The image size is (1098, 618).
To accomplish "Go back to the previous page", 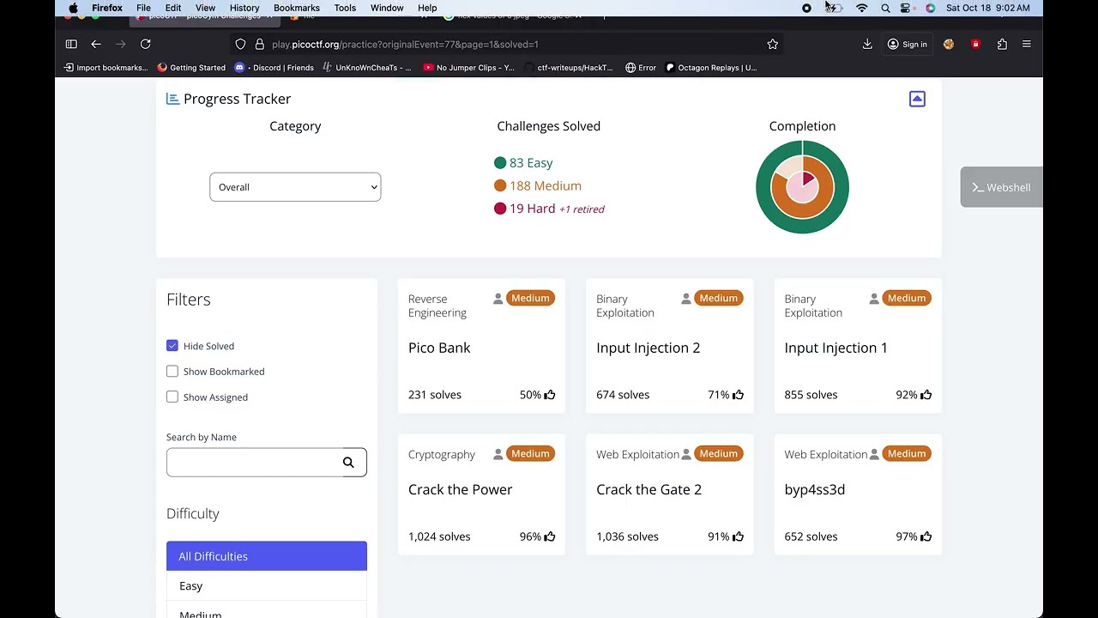I will pos(96,44).
